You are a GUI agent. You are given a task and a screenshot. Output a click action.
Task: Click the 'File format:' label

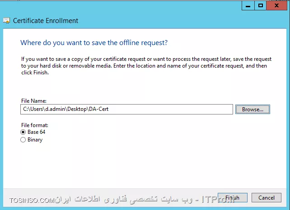(x=35, y=125)
